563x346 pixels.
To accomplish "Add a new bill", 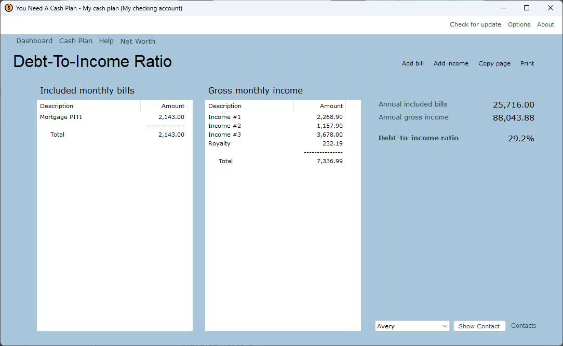I will tap(412, 63).
